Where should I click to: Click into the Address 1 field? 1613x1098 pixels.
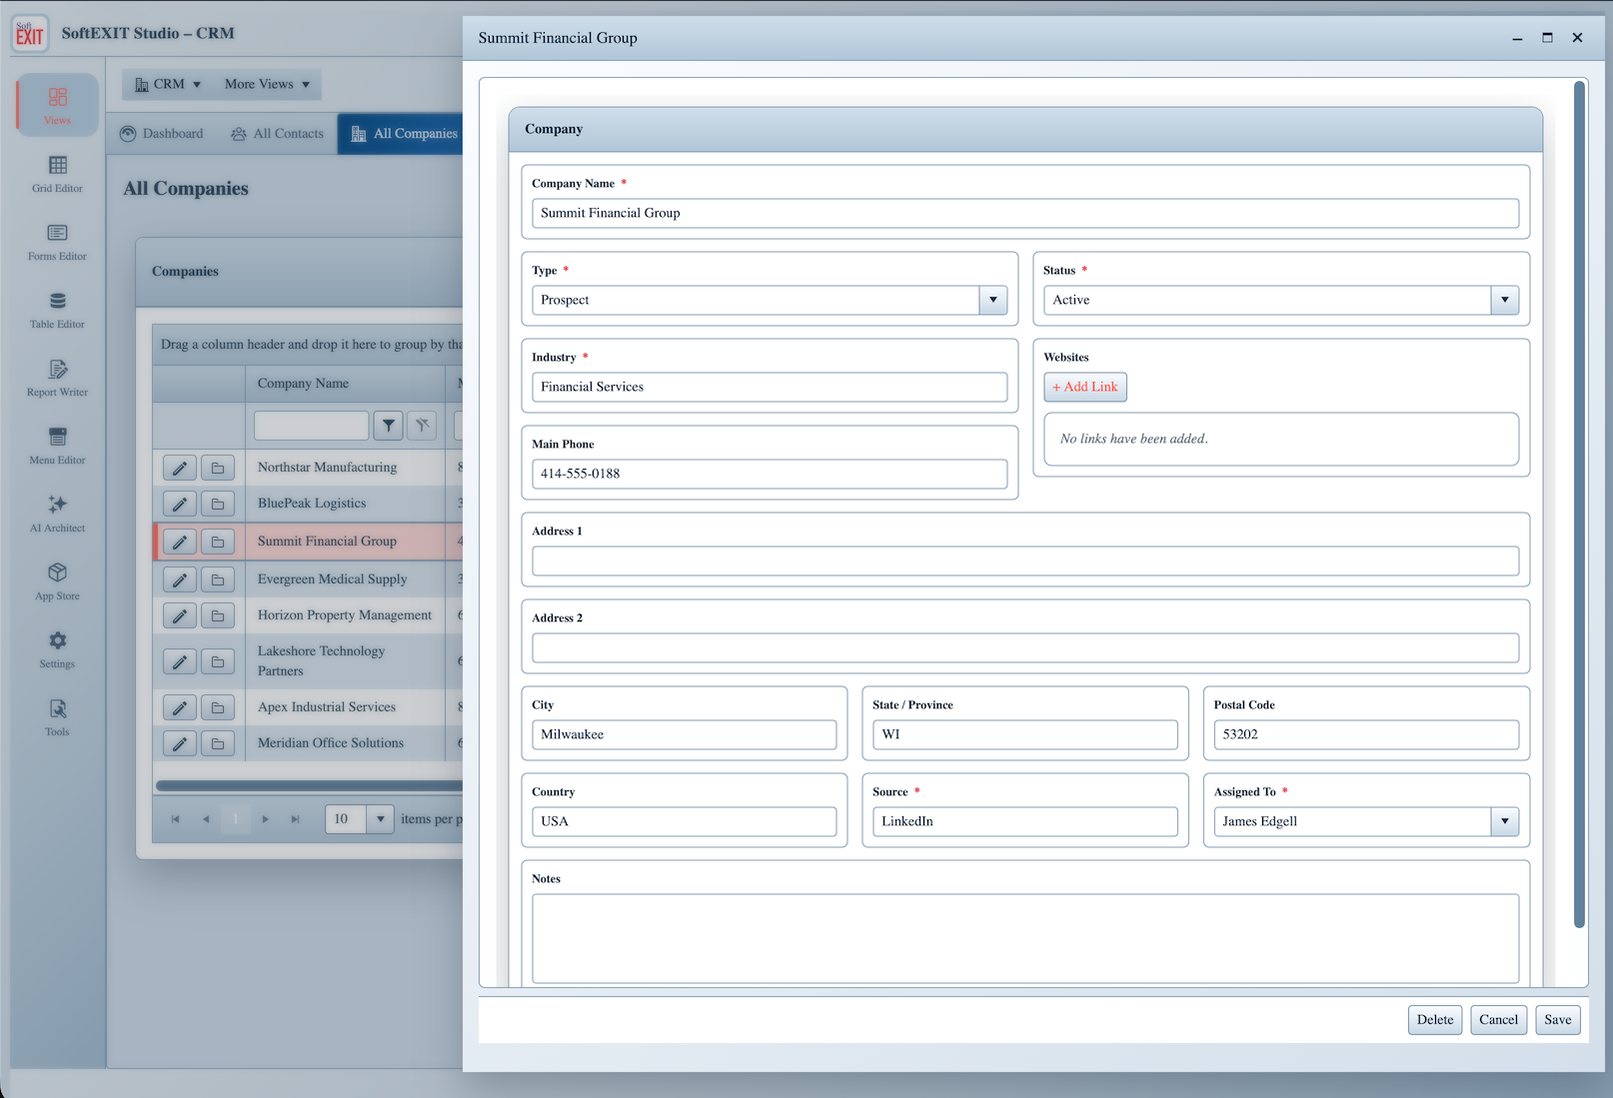(x=1025, y=561)
